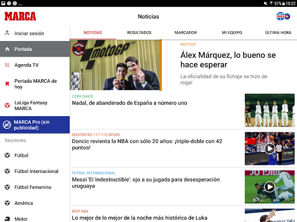Open Radio MARCA live player icon
Viewport: 297px width, 222px height.
pos(283,16)
